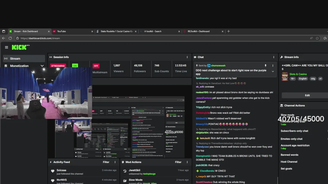Open Banned words channel action
The width and height of the screenshot is (328, 184).
[x=289, y=155]
